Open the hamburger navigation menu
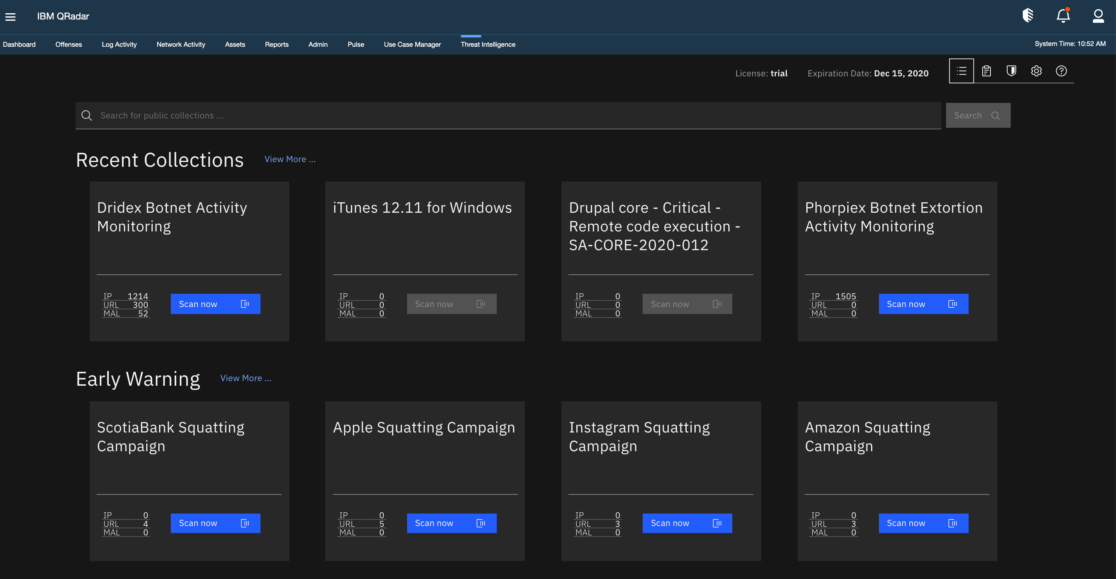This screenshot has width=1116, height=579. click(x=11, y=17)
